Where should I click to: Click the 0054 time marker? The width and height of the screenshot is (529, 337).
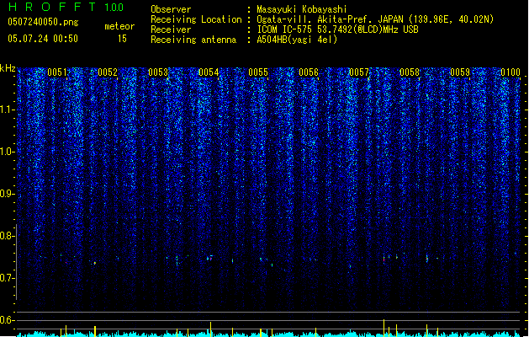(x=209, y=72)
